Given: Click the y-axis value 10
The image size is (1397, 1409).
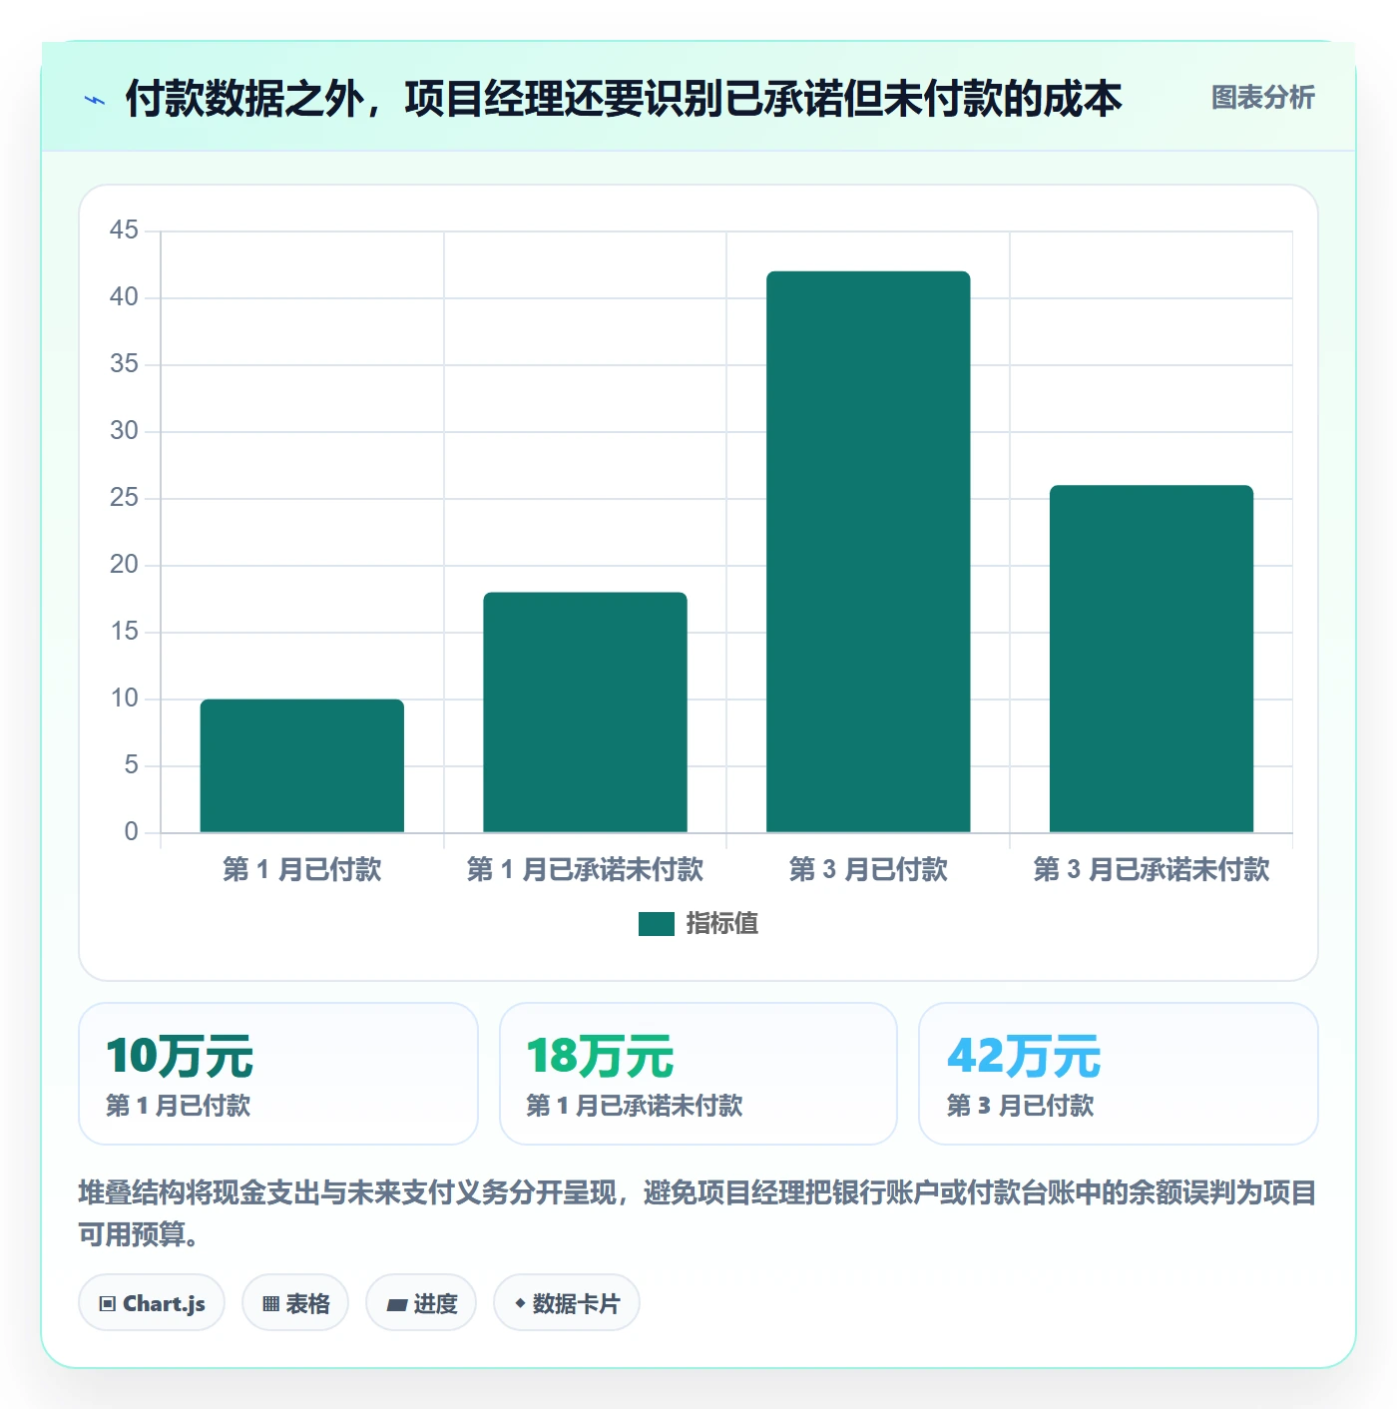Looking at the screenshot, I should pos(124,699).
